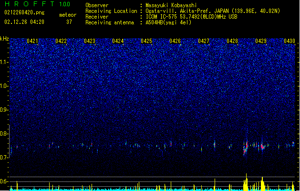300x191 pixels.
Task: Click the 0.9 kHz axis label
Action: (x=4, y=110)
